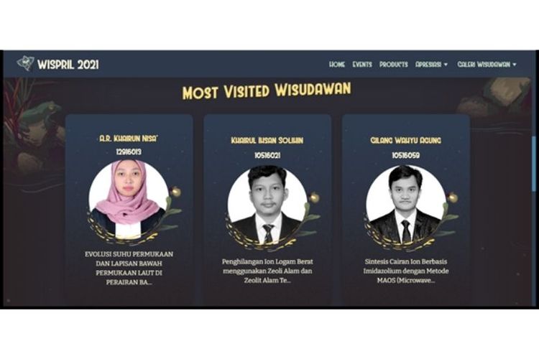Open Khairul Ihsan Solihin's profile photo
Screen dimensions: 539x359
point(267,205)
